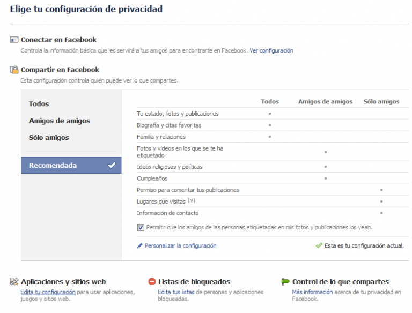This screenshot has width=412, height=313.
Task: Click Amigos de amigos dot for Cumpleaños
Action: click(x=326, y=178)
